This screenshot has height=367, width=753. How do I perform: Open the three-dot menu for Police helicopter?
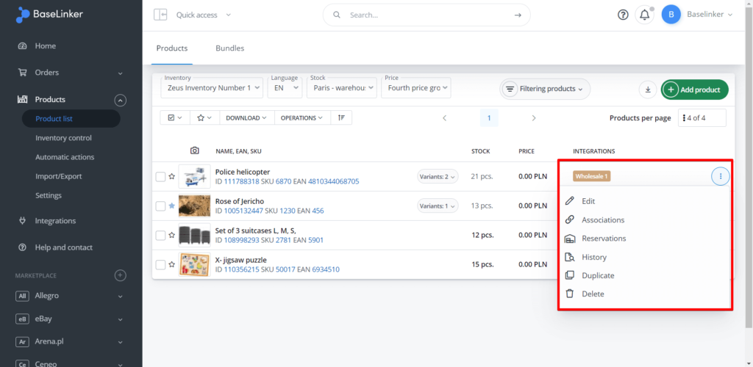(721, 176)
